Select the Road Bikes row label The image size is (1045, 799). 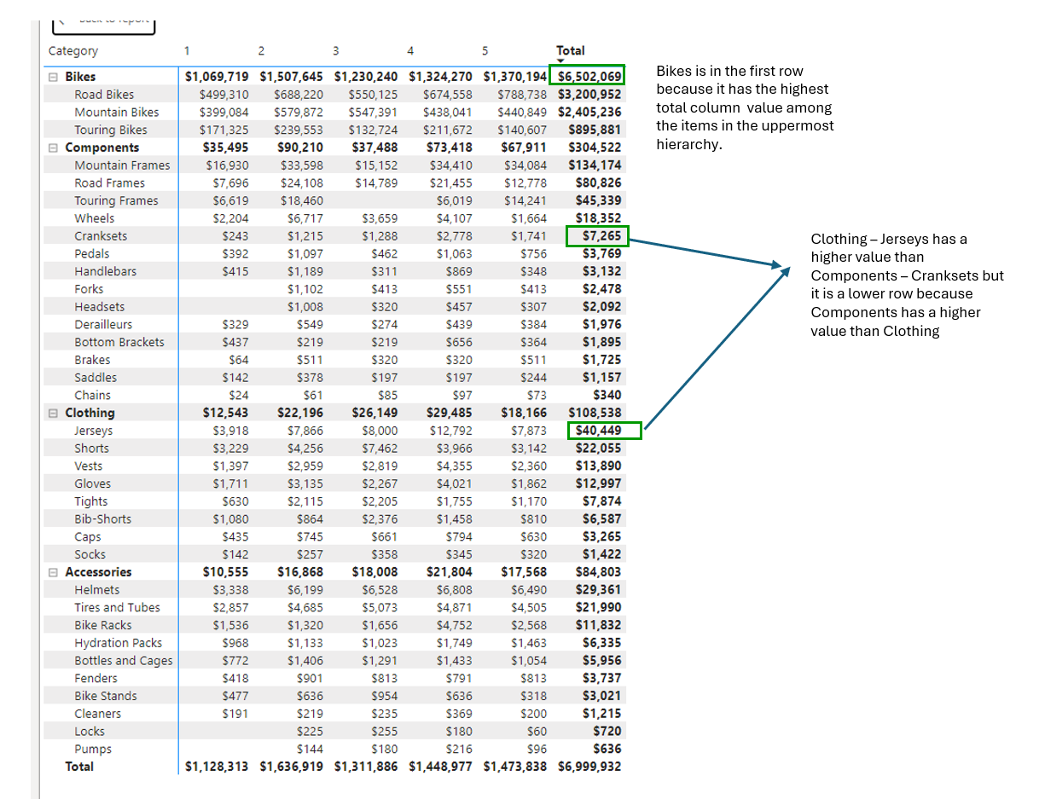tap(104, 95)
